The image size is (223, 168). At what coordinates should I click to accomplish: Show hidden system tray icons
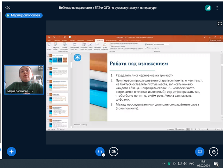[163, 164]
